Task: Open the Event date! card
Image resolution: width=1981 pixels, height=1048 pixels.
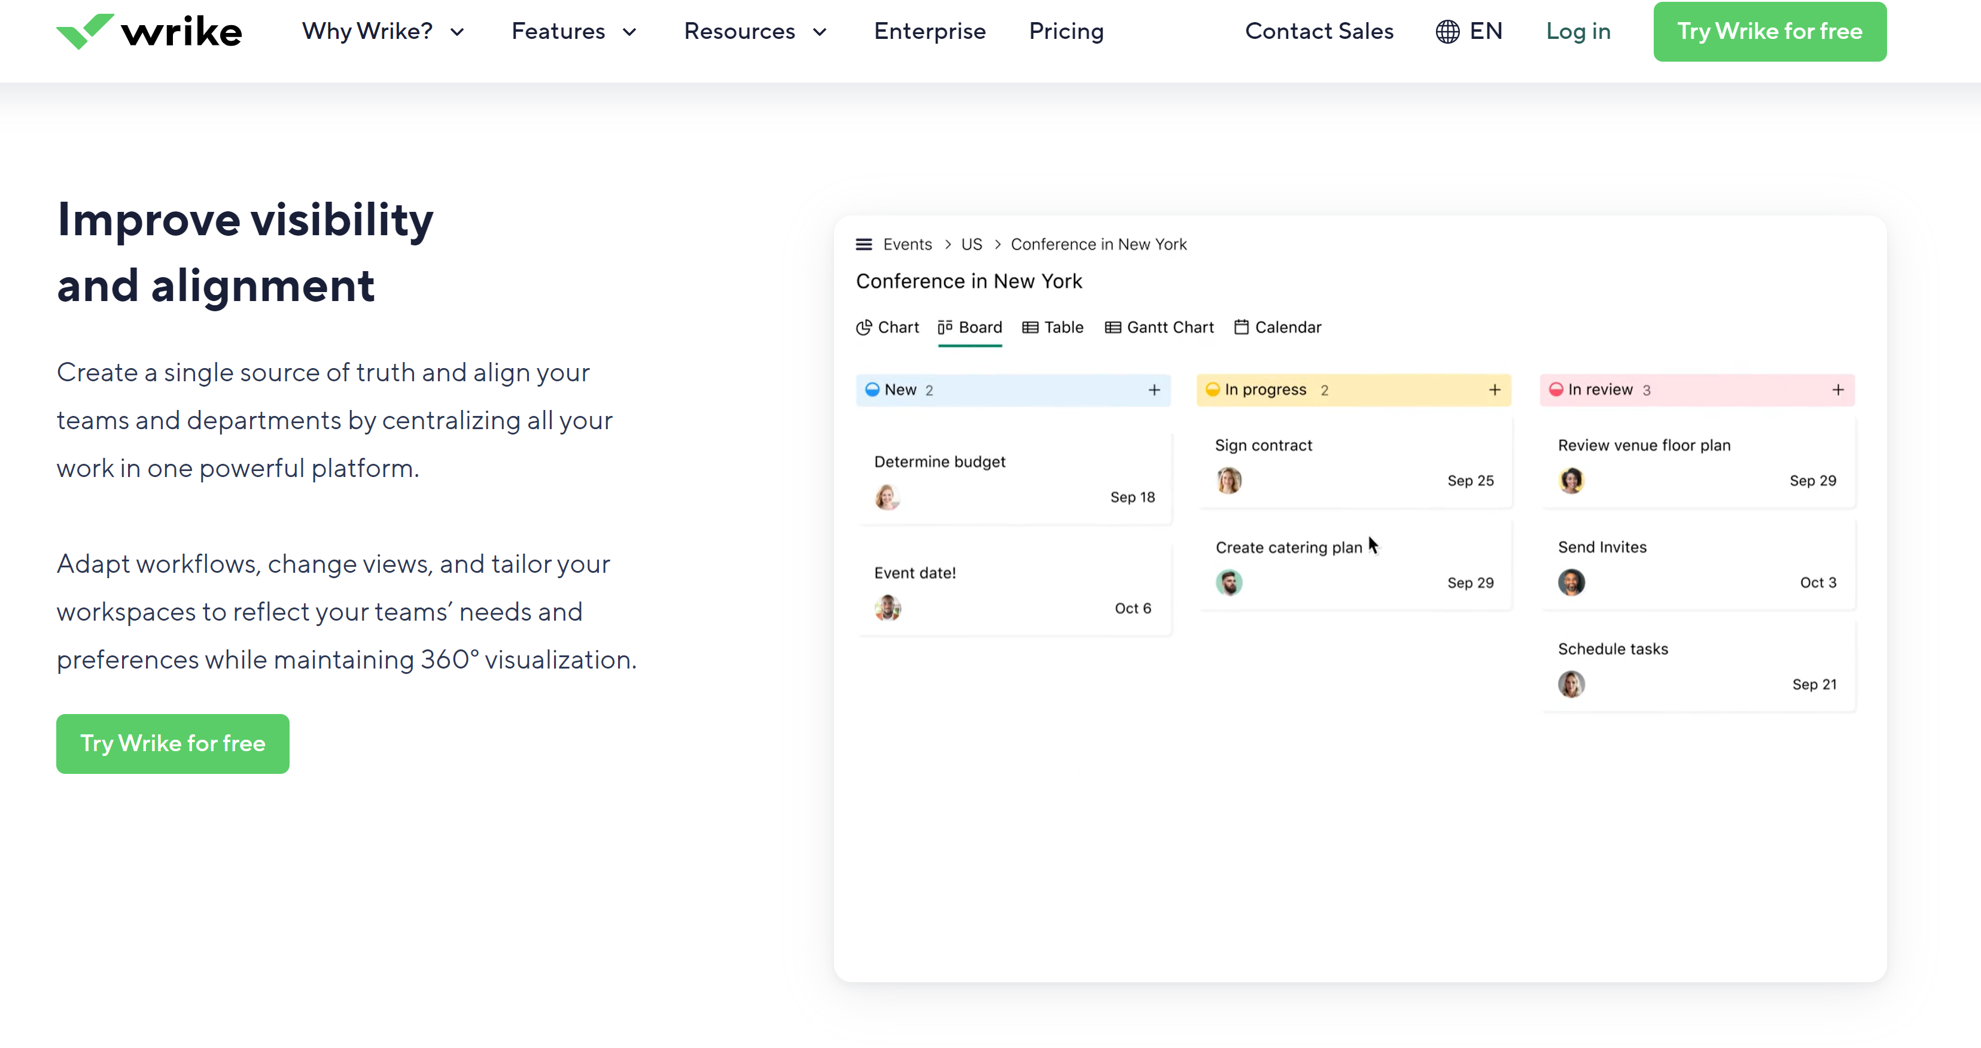Action: (1014, 590)
